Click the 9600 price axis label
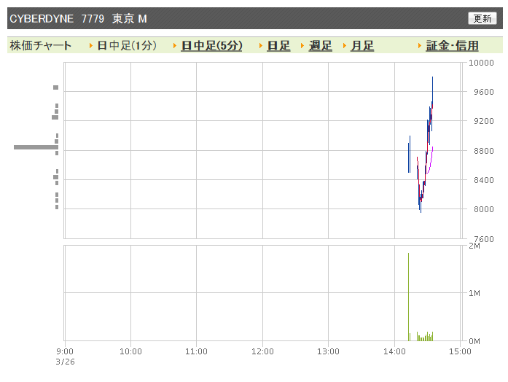Viewport: 508px width, 382px height. pos(484,92)
